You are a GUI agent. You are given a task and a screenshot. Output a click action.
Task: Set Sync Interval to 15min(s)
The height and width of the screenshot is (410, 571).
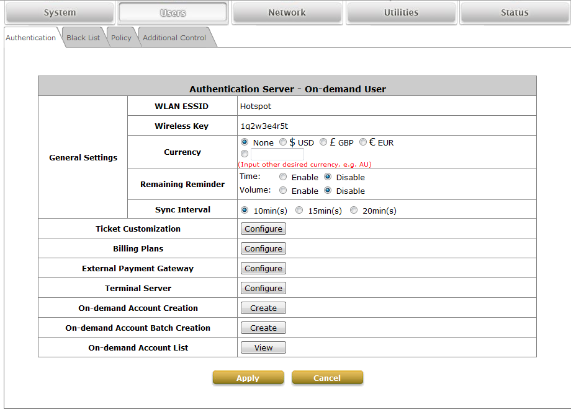(x=299, y=211)
